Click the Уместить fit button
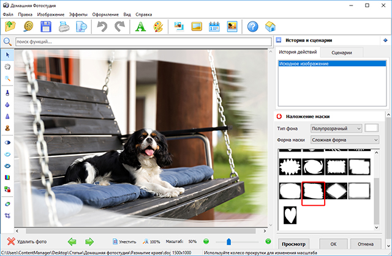The image size is (392, 256). 124,241
